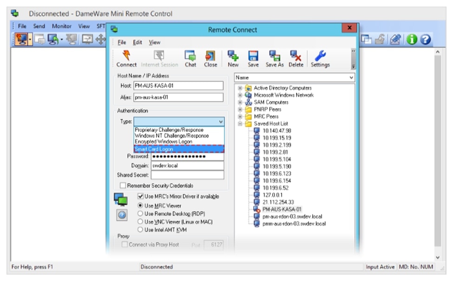Click the Domain field showing swdev.local

click(187, 166)
